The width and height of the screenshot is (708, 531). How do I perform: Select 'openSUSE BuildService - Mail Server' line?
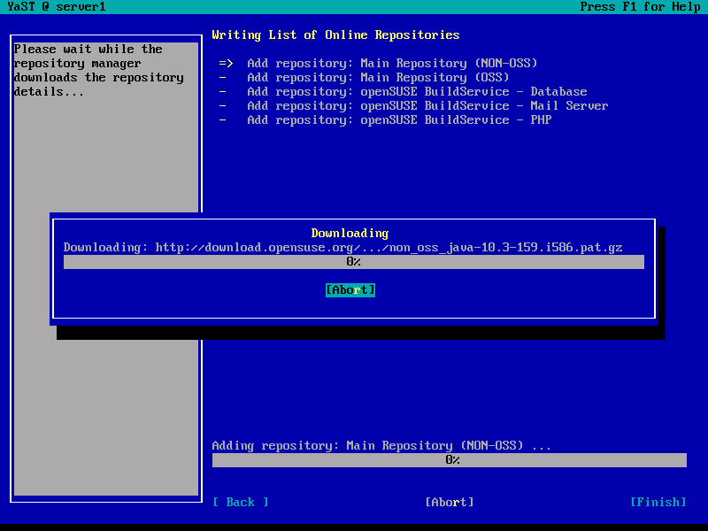tap(427, 105)
